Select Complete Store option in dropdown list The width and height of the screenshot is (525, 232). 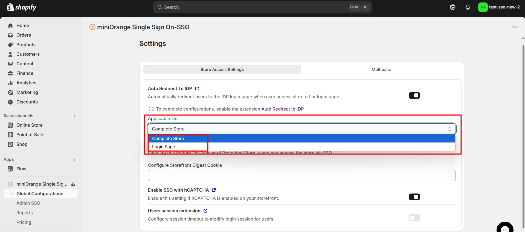(301, 138)
